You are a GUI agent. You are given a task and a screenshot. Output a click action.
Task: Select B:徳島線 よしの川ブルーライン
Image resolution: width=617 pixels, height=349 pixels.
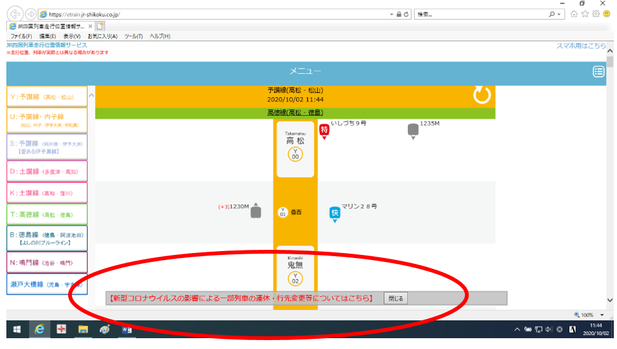tap(47, 238)
